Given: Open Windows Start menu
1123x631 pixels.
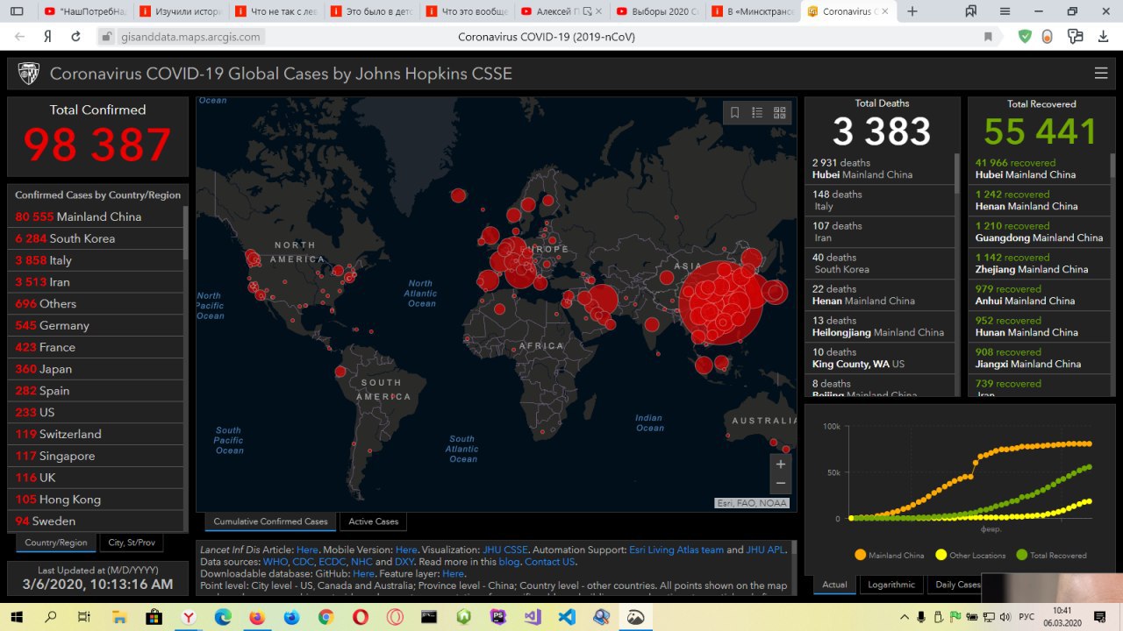Looking at the screenshot, I should pos(18,617).
